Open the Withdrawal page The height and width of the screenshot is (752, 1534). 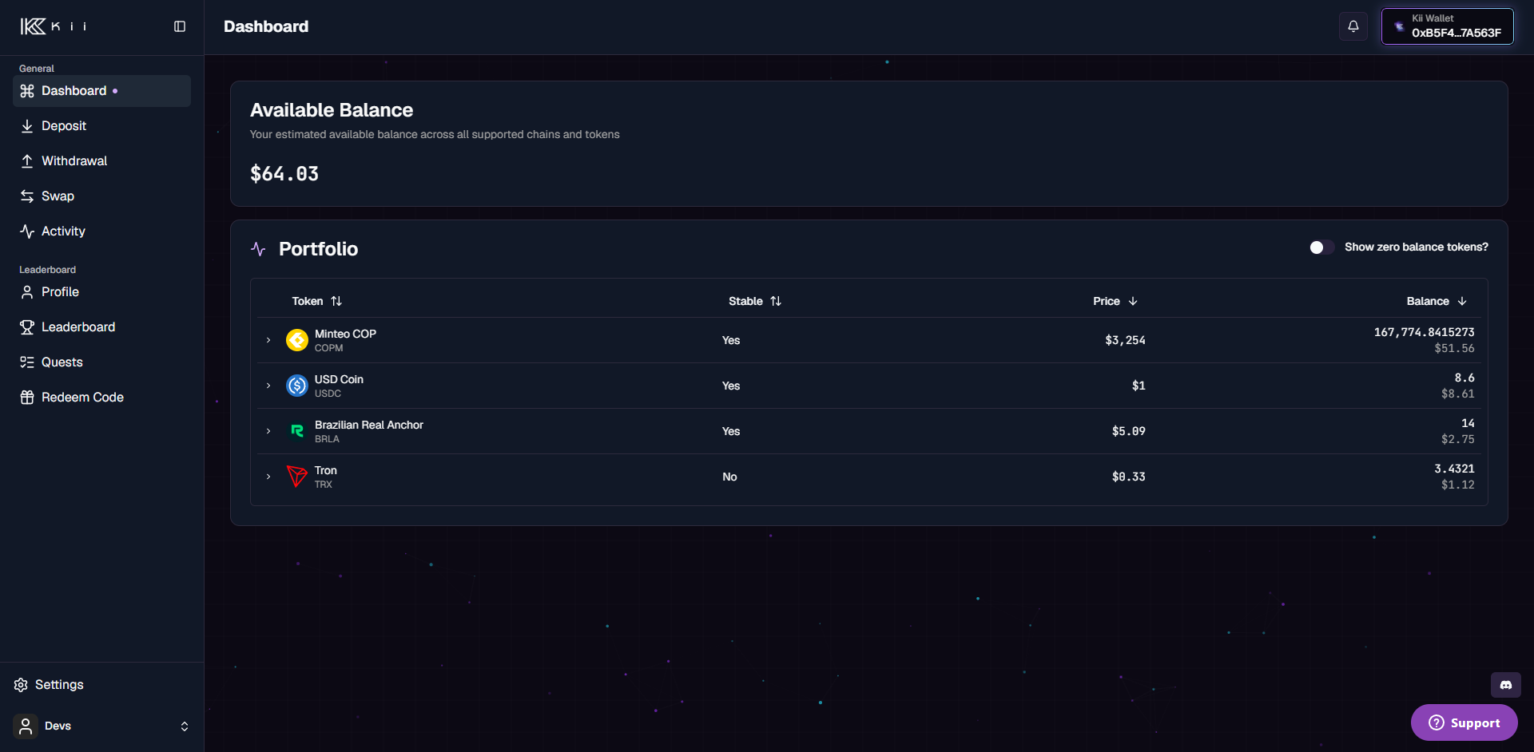[101, 161]
